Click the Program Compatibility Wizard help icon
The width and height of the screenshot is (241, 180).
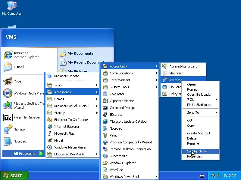point(105,142)
